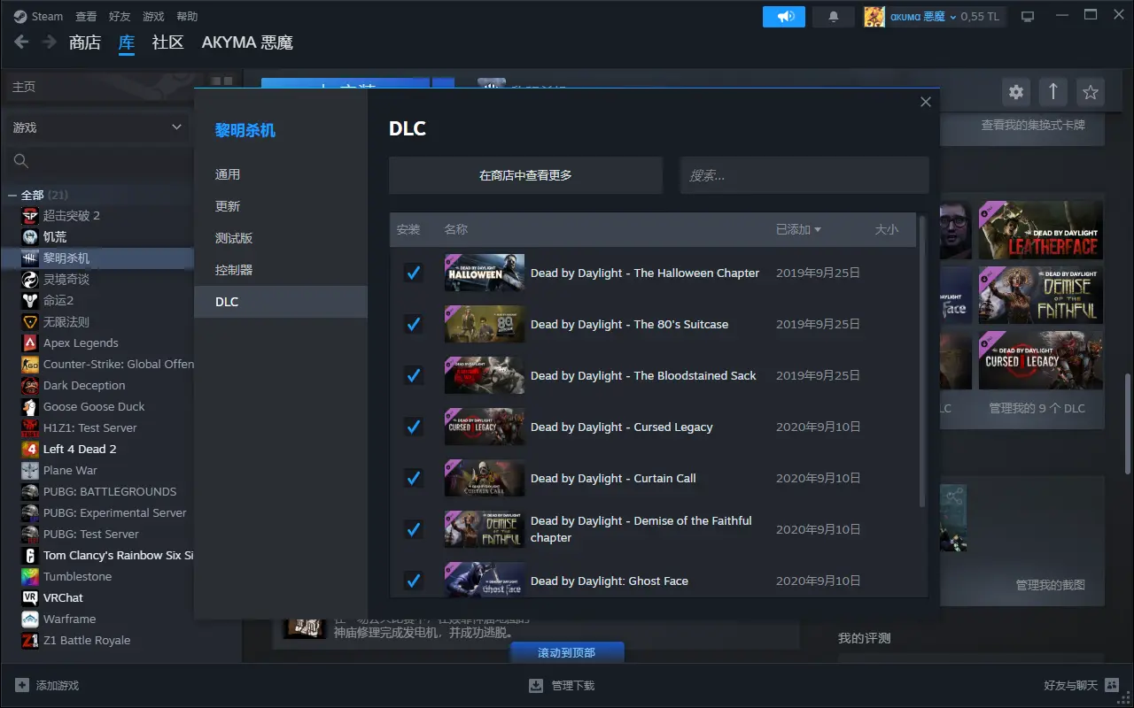
Task: Click the wallet balance 0,55 TL
Action: pyautogui.click(x=980, y=17)
